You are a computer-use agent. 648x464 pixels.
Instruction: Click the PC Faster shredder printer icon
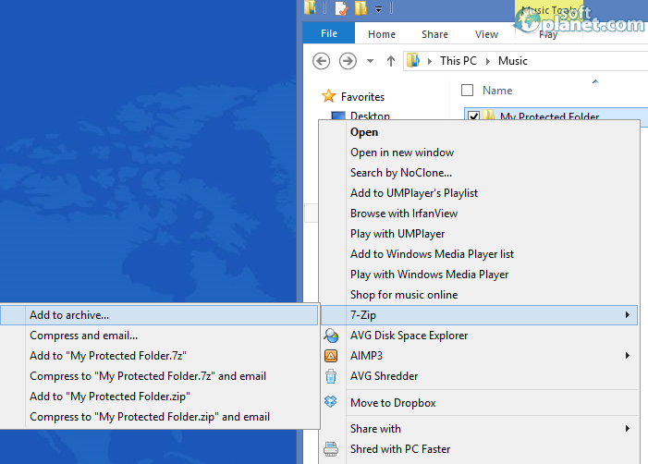click(331, 449)
